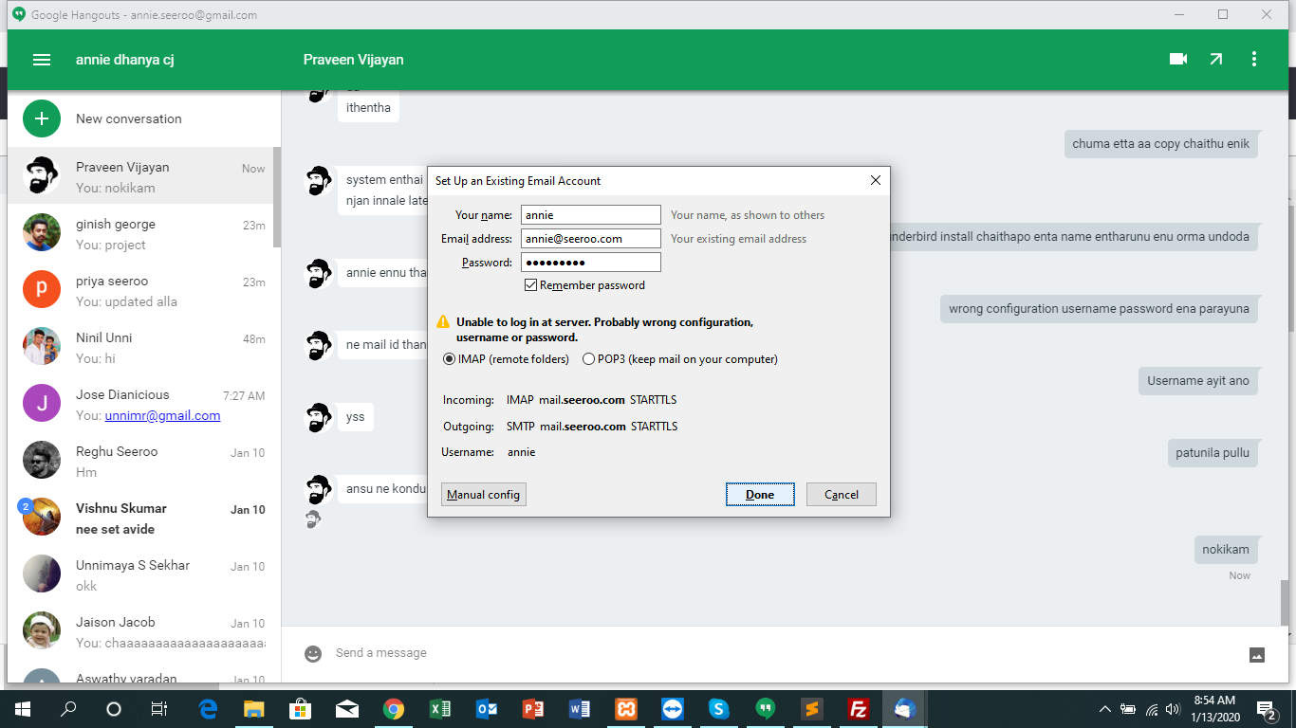
Task: Click the attach photo icon
Action: [x=1257, y=654]
